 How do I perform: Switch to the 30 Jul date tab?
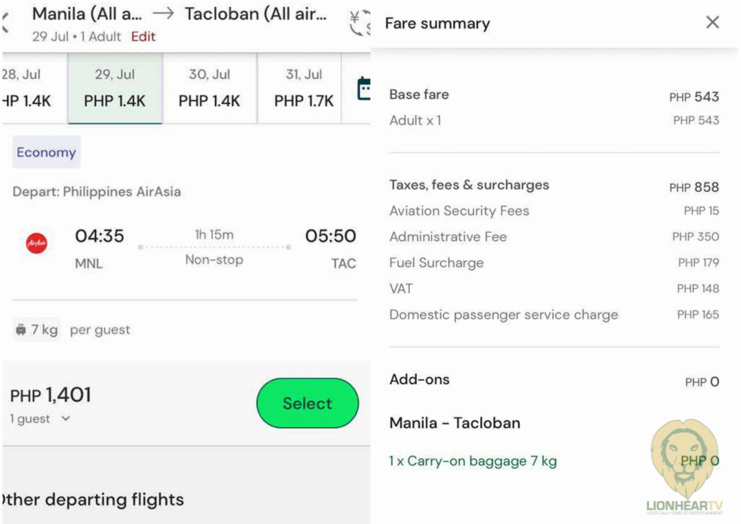pos(209,88)
